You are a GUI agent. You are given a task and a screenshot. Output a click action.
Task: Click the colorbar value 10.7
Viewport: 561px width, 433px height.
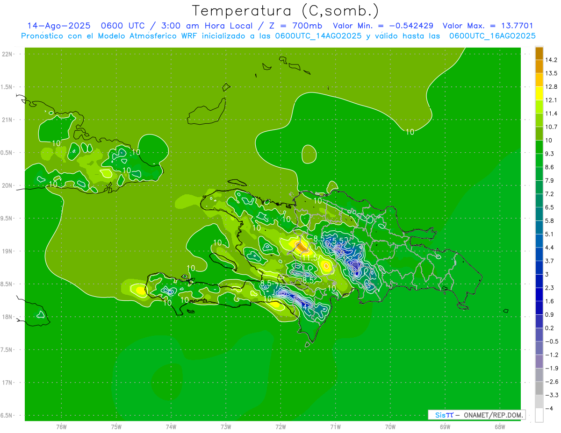click(552, 127)
